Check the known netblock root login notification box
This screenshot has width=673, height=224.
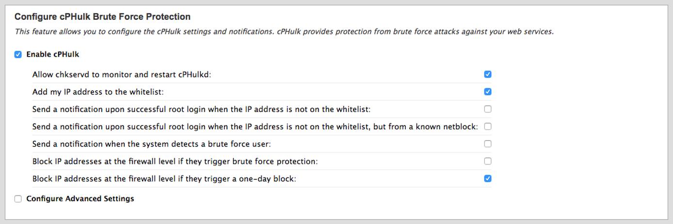tap(488, 127)
